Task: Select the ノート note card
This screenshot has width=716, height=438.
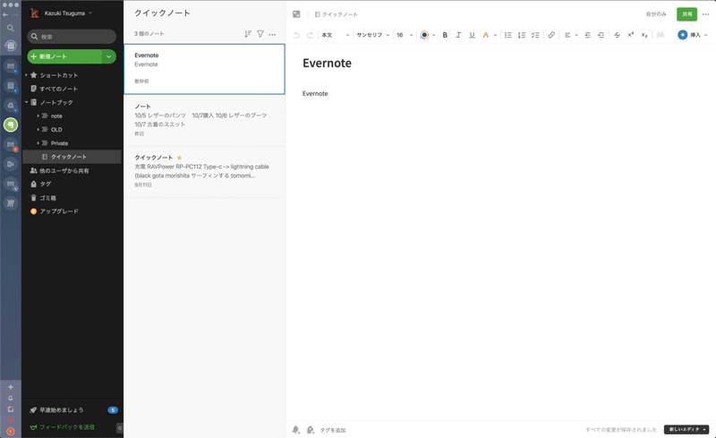Action: pyautogui.click(x=205, y=120)
